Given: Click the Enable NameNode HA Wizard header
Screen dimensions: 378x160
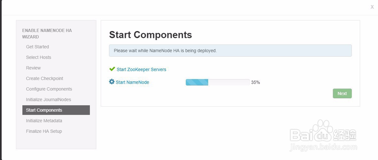Looking at the screenshot, I should click(47, 34).
